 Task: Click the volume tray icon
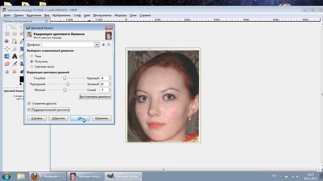[298, 176]
